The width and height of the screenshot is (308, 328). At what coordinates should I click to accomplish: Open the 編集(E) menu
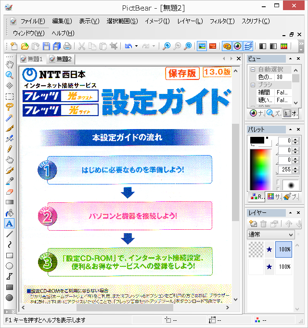[x=62, y=21]
